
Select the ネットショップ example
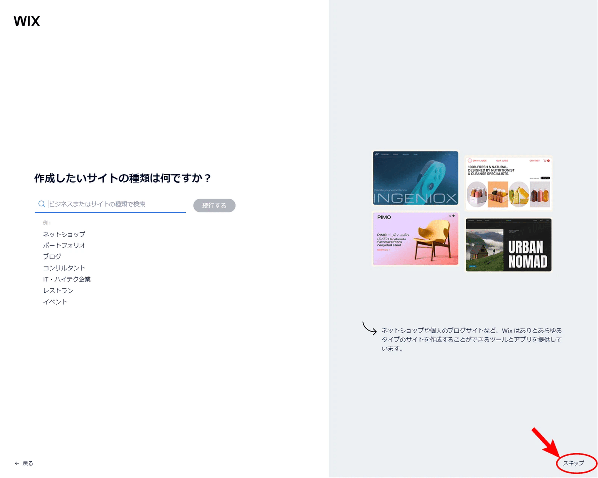point(64,234)
